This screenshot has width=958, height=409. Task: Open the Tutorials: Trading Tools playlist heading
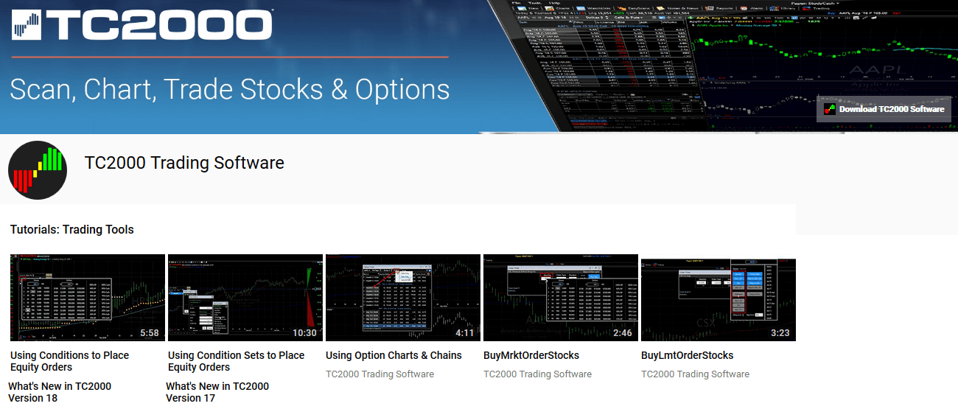[72, 230]
